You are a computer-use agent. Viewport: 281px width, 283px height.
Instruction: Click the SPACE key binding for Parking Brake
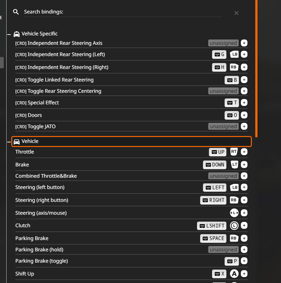click(x=213, y=238)
